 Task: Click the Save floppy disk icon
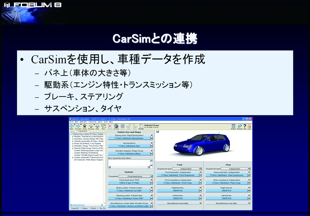pyautogui.click(x=122, y=126)
